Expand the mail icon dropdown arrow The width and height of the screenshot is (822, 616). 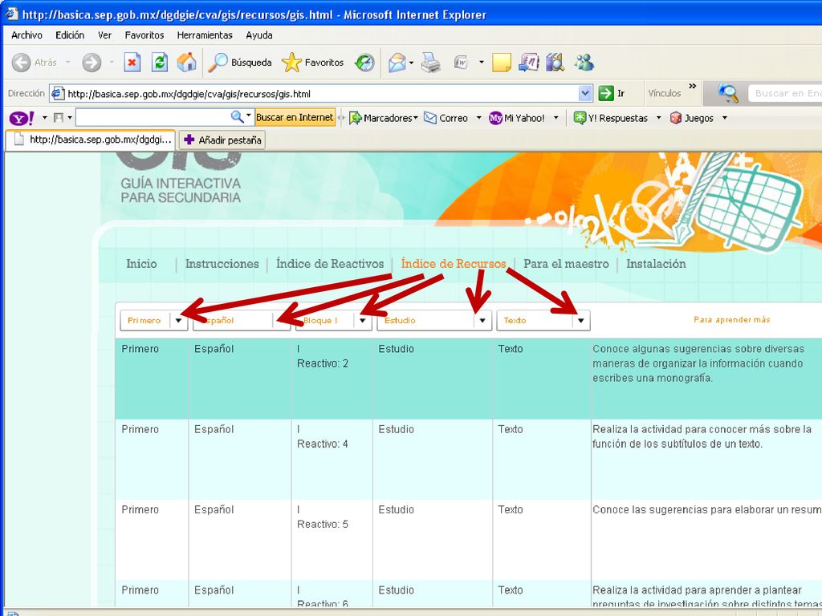[412, 63]
